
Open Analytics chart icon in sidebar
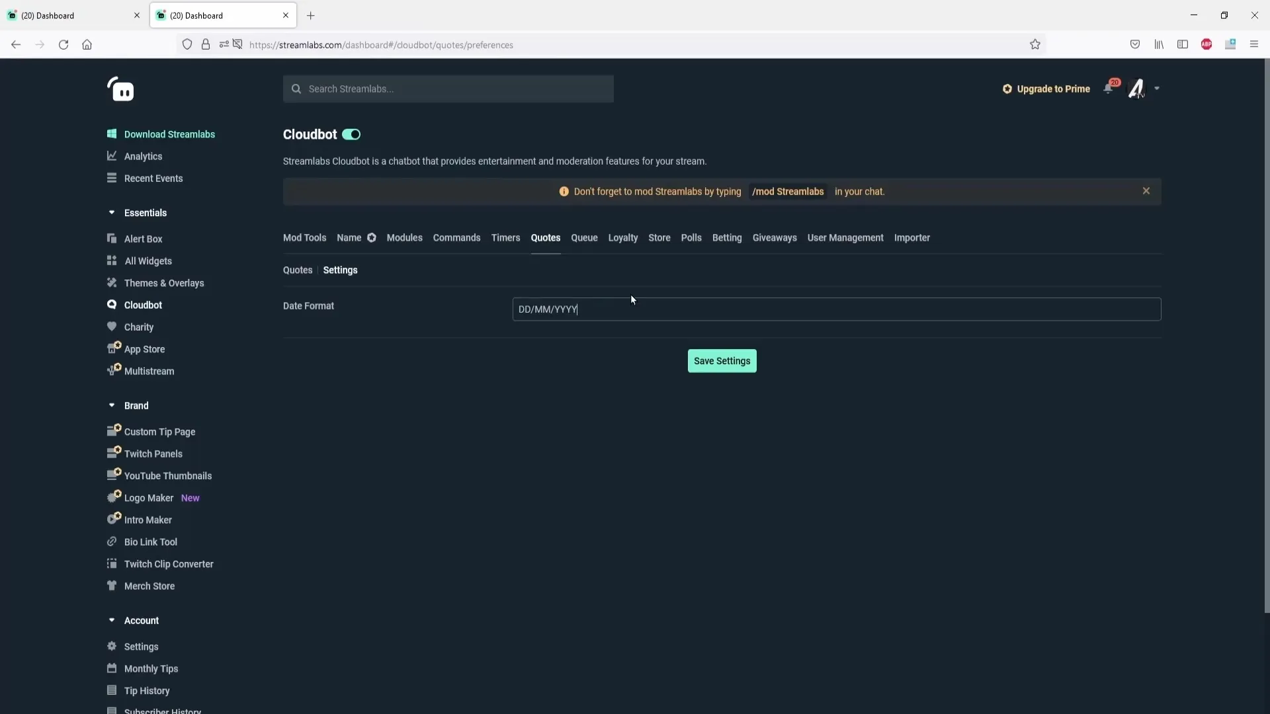coord(112,156)
